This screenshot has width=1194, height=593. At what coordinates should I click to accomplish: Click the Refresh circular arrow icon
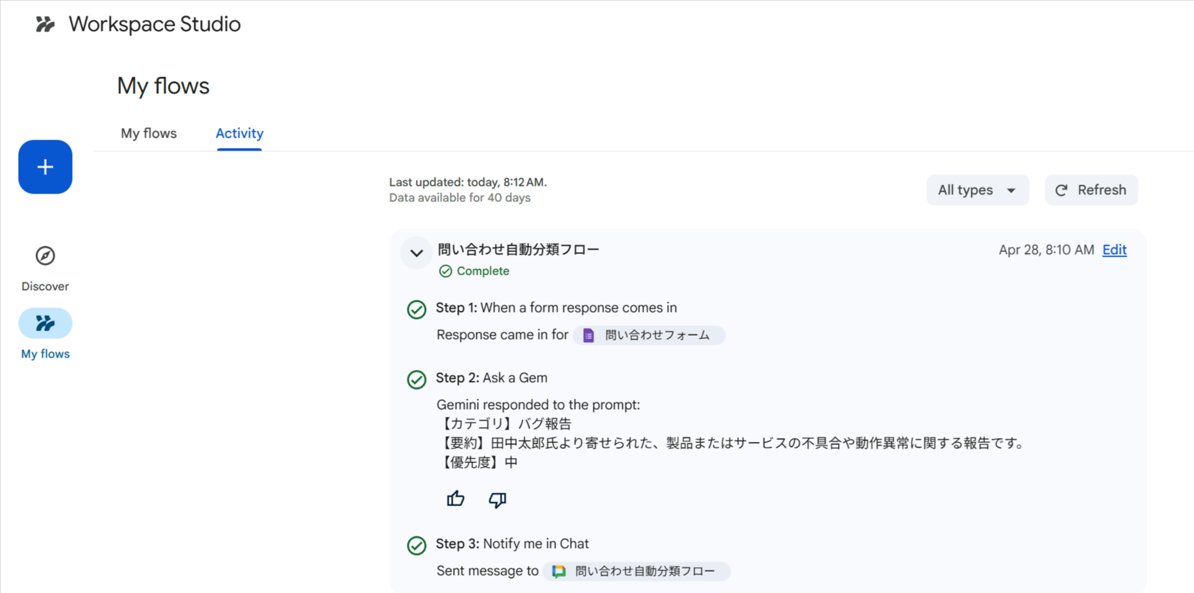coord(1061,190)
